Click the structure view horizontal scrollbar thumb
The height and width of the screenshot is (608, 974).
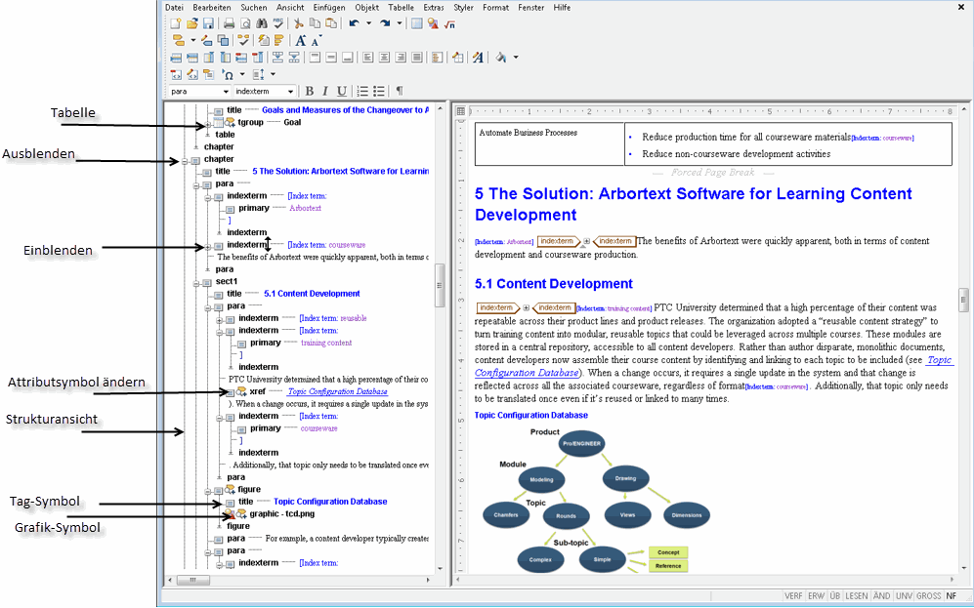(193, 580)
